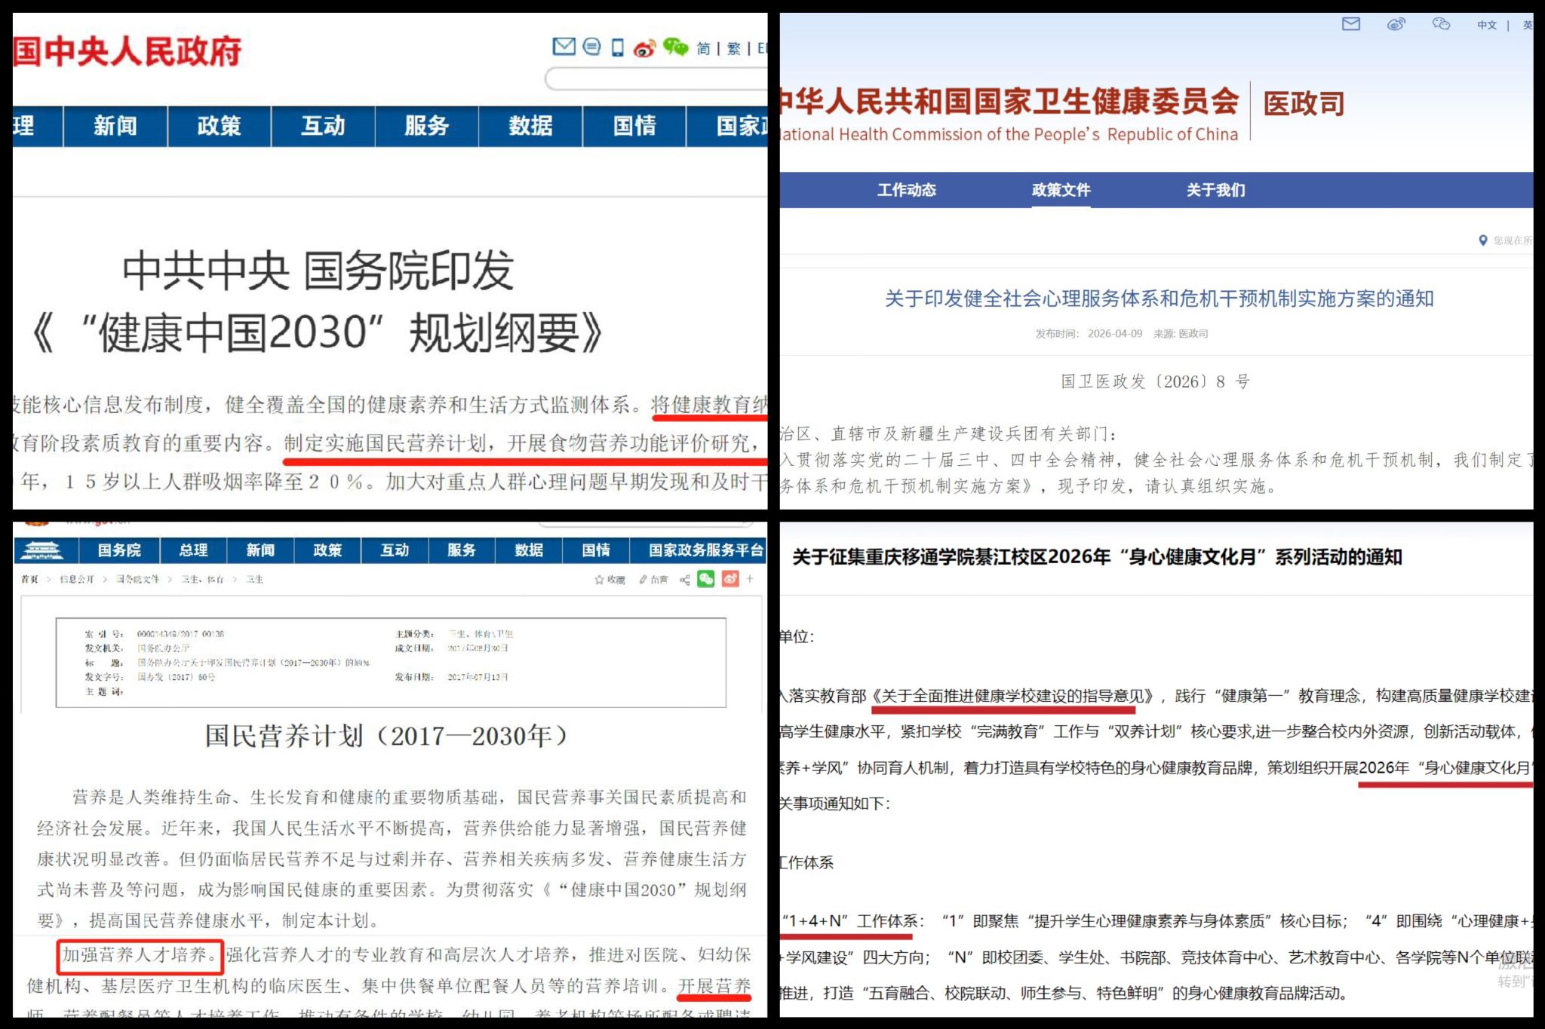Image resolution: width=1545 pixels, height=1029 pixels.
Task: Open 国情 in the 健康中国2030 page navigation
Action: pos(634,126)
